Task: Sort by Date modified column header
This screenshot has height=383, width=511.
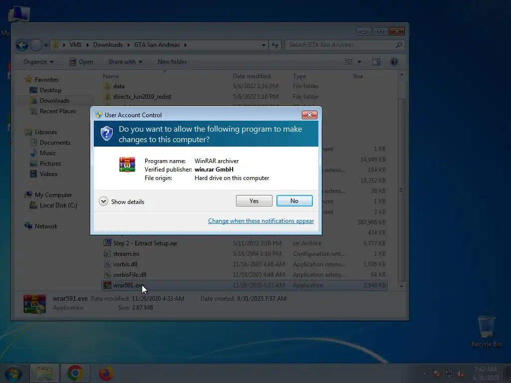Action: tap(252, 76)
